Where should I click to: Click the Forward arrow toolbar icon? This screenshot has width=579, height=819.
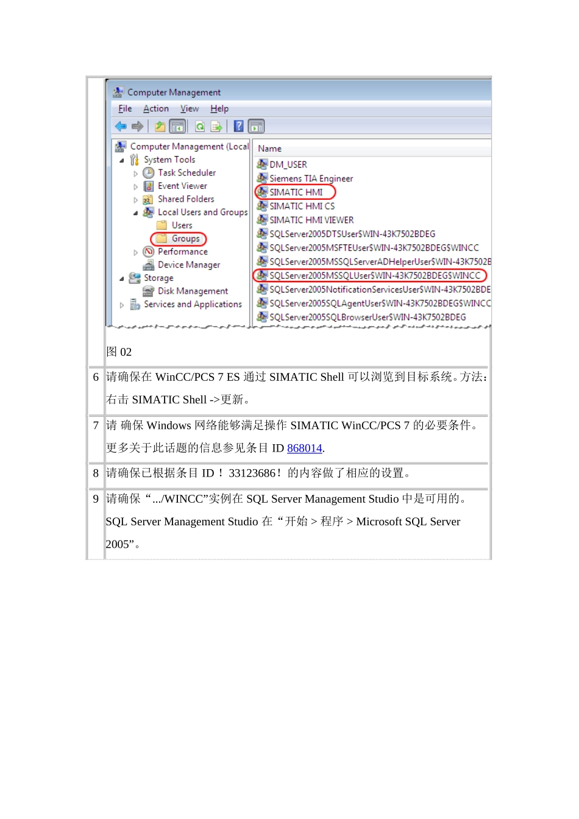[138, 126]
